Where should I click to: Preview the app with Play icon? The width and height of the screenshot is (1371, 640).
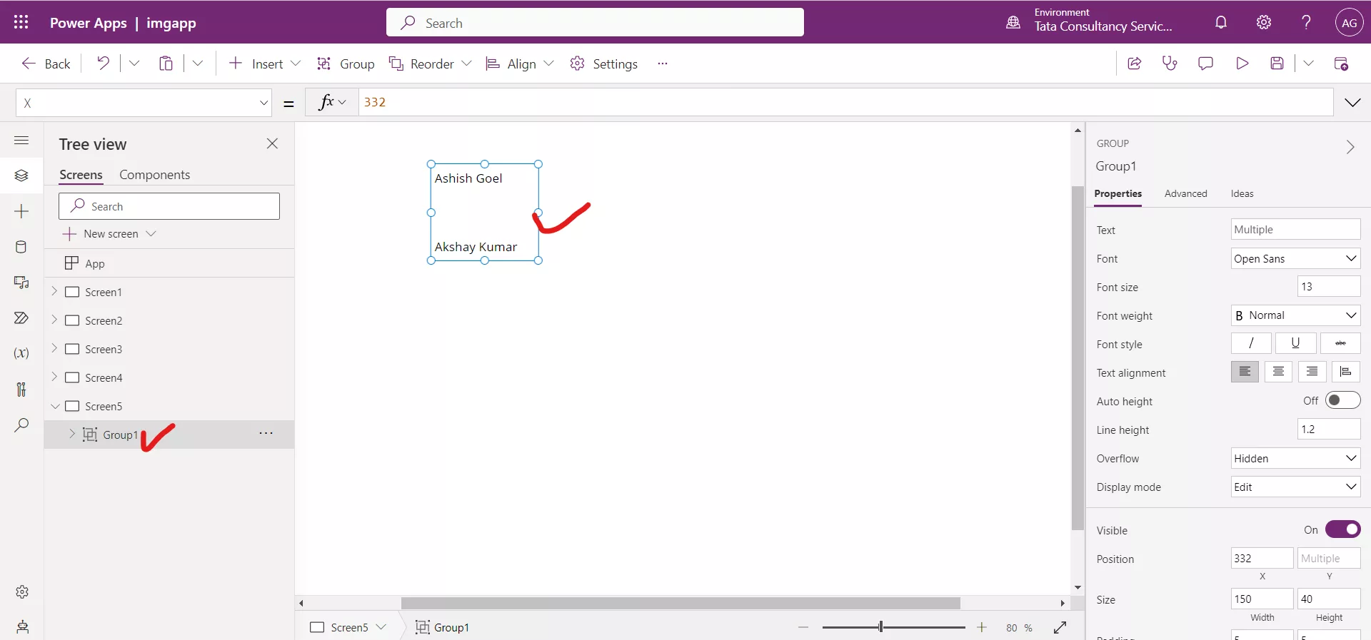1242,64
